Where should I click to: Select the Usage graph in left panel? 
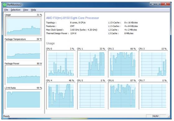[x=23, y=26]
